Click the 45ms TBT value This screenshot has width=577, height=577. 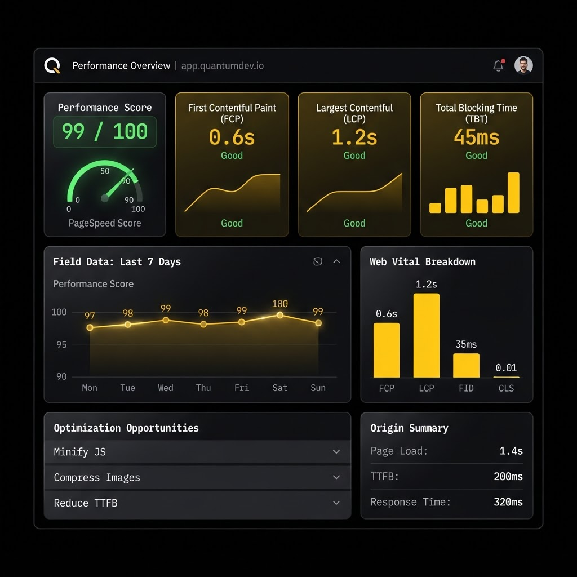[x=477, y=137]
